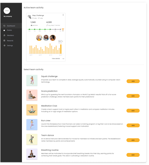Add the Squat challenge activity
This screenshot has width=149, height=165.
click(x=133, y=81)
